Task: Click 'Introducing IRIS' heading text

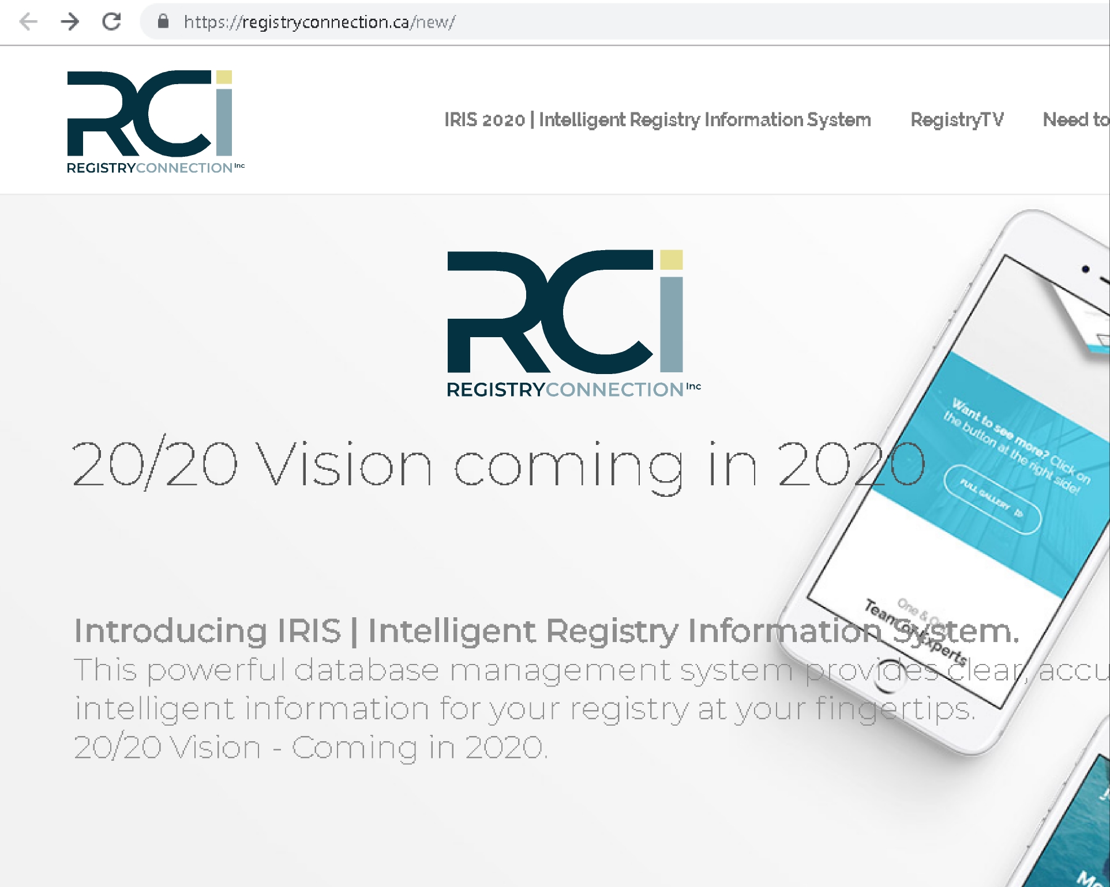Action: [547, 631]
